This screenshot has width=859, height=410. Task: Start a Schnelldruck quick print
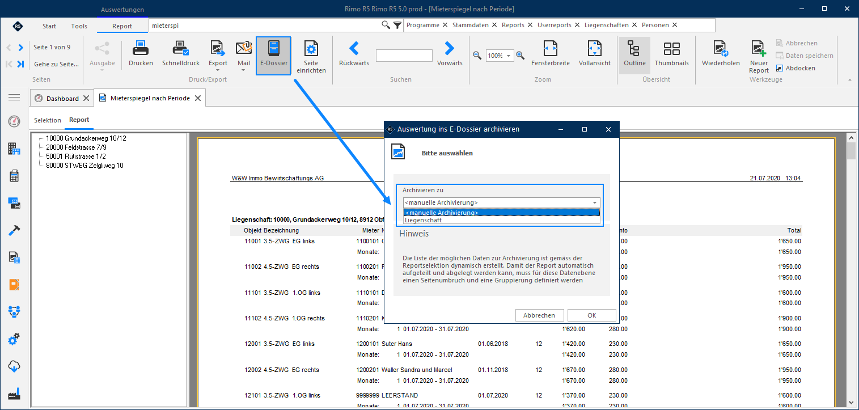(x=181, y=54)
